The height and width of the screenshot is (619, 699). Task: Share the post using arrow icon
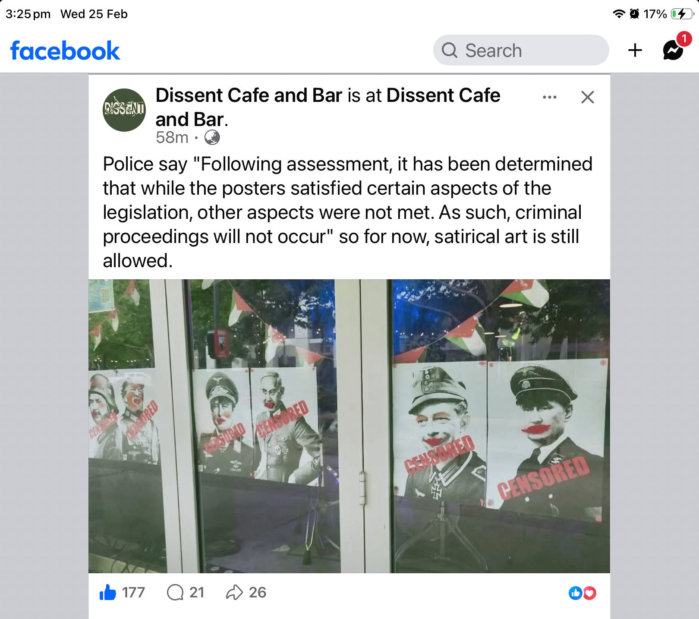pos(234,592)
